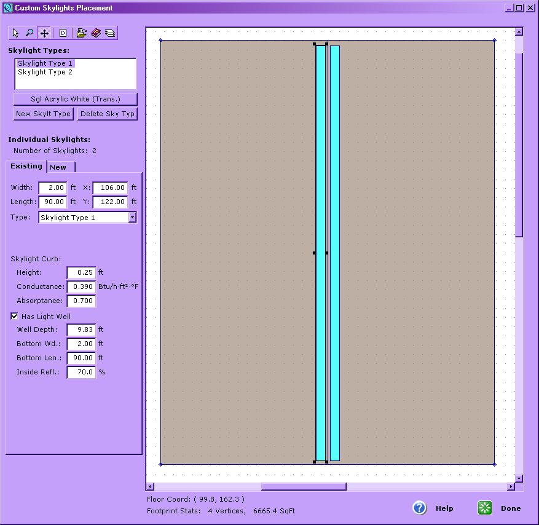Toggle the Has Light Well checkbox
This screenshot has height=525, width=539.
click(15, 317)
